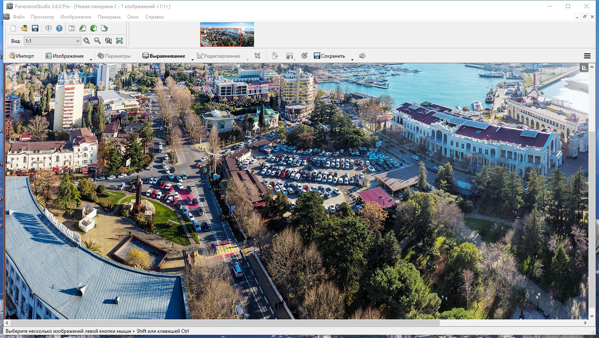Expand the Изображения dropdown arrow
599x338 pixels.
point(91,59)
